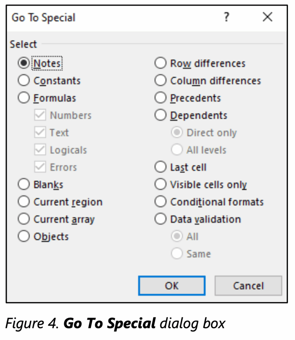Select the Data validation option
The width and height of the screenshot is (295, 340).
160,218
